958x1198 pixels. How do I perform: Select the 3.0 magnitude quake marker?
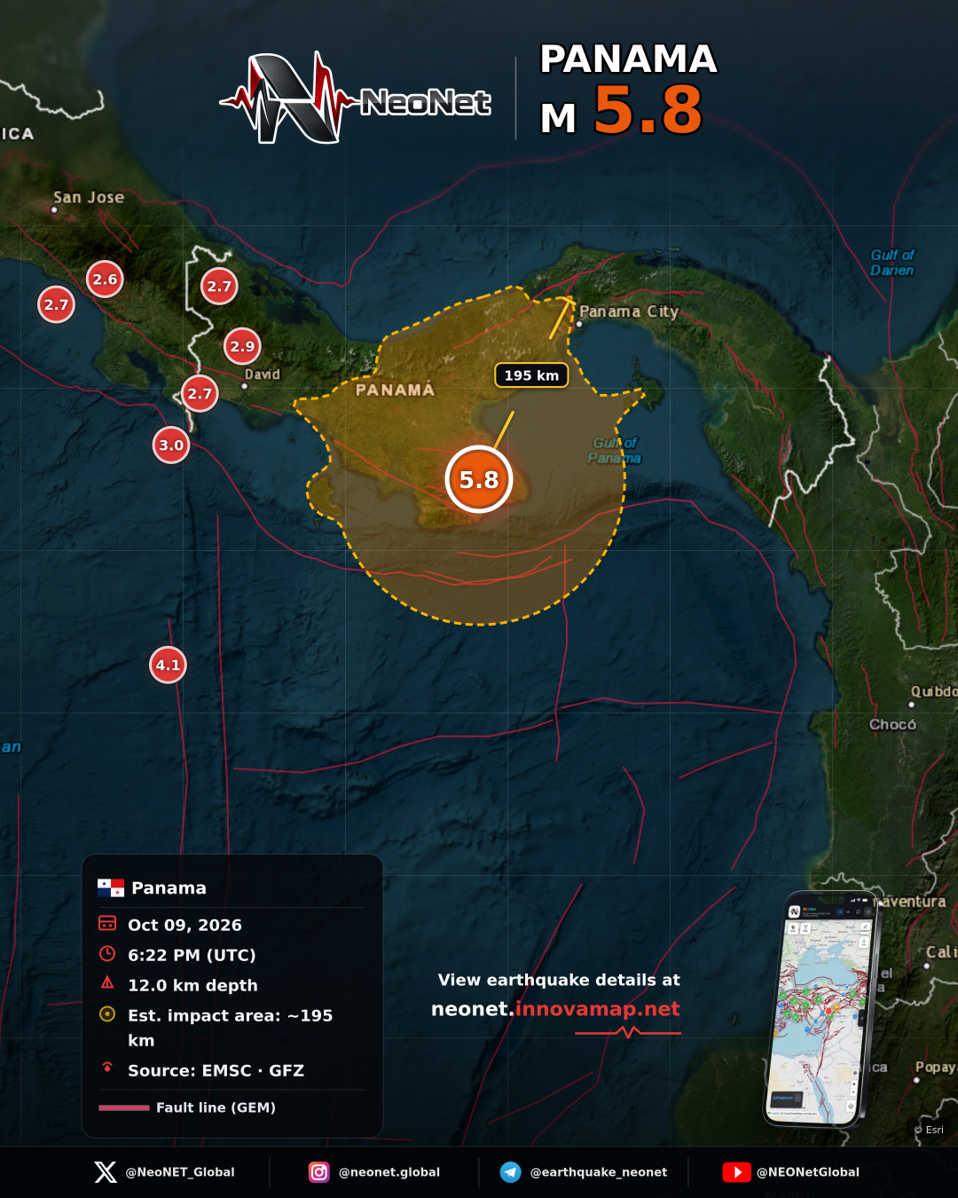click(x=171, y=445)
